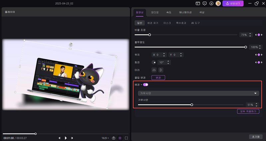This screenshot has height=141, width=266.
Task: Click the rotation dial knob
Action: (x=154, y=62)
